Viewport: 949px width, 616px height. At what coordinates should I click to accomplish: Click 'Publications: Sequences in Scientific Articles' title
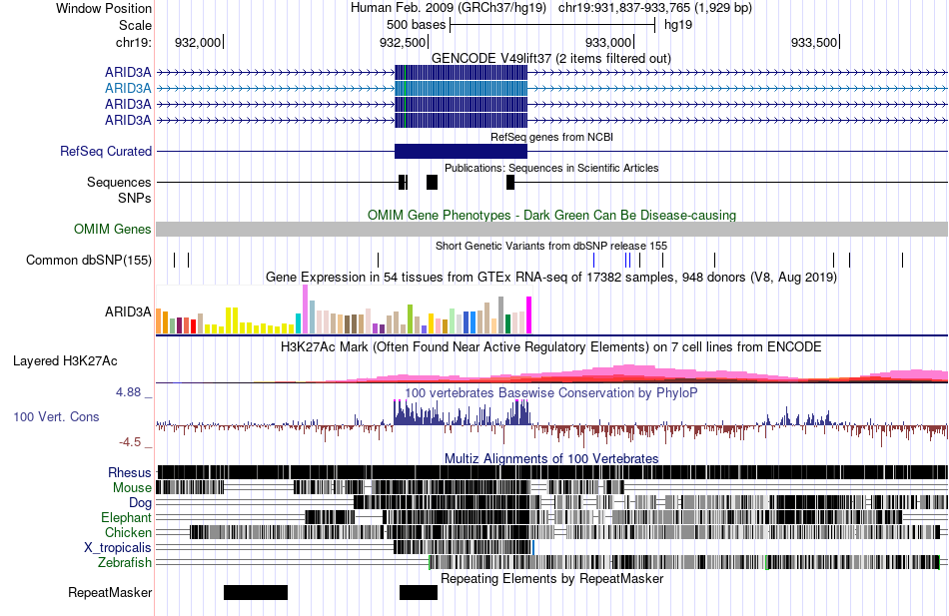(x=551, y=168)
